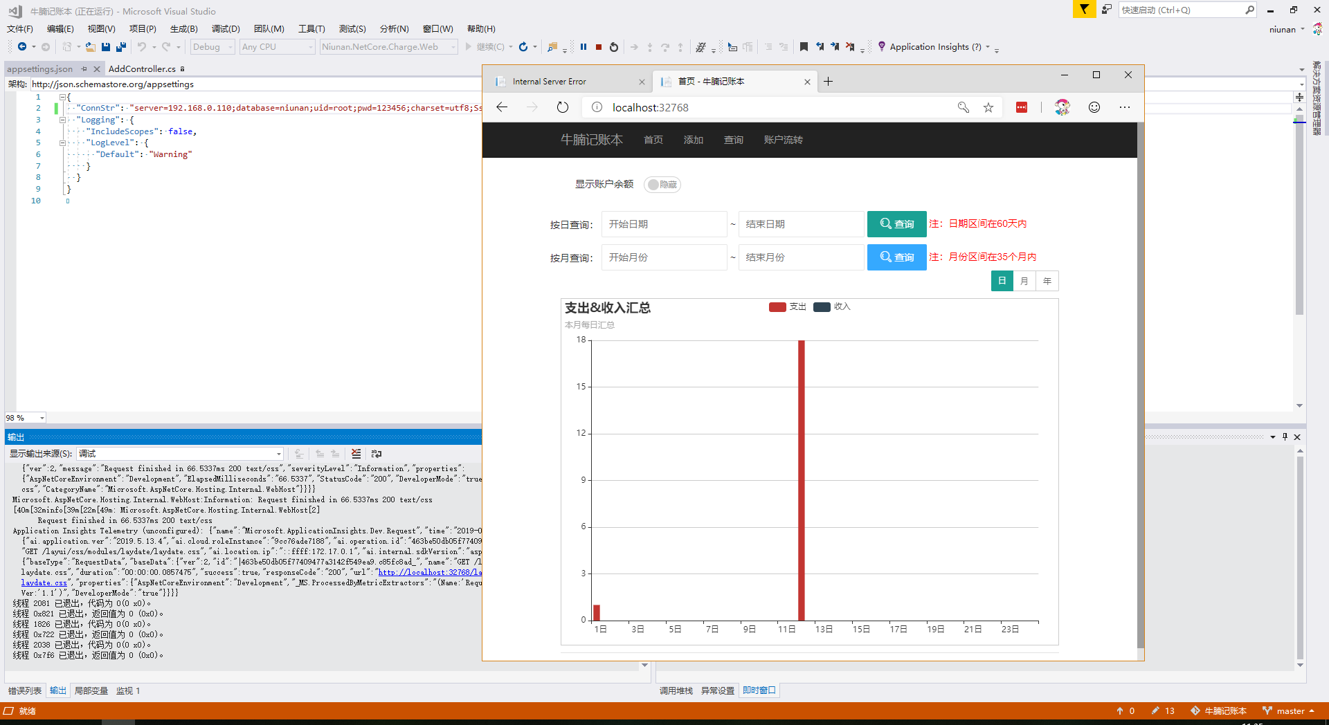Restart the debug session icon
Image resolution: width=1329 pixels, height=725 pixels.
click(x=614, y=47)
